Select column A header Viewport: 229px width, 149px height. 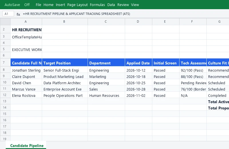[x=26, y=22]
